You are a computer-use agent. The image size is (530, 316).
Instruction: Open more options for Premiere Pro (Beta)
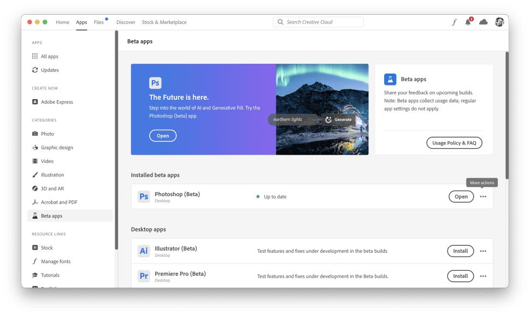(x=483, y=276)
